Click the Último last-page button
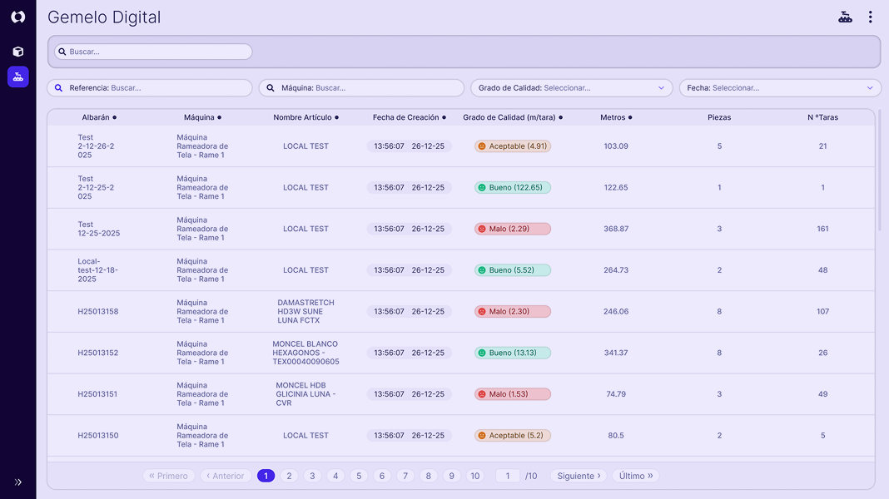This screenshot has width=889, height=499. click(636, 476)
